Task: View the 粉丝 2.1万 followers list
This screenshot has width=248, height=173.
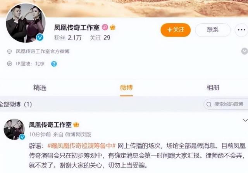Action: [68, 38]
